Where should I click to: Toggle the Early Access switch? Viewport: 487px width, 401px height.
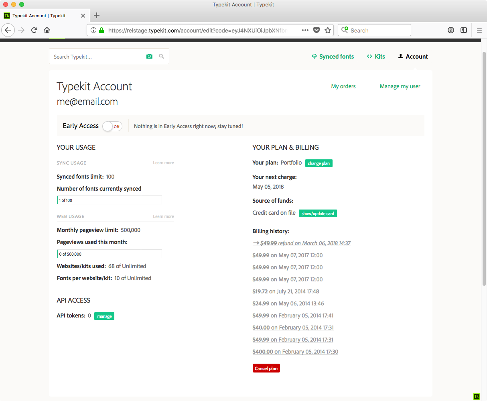(x=112, y=126)
